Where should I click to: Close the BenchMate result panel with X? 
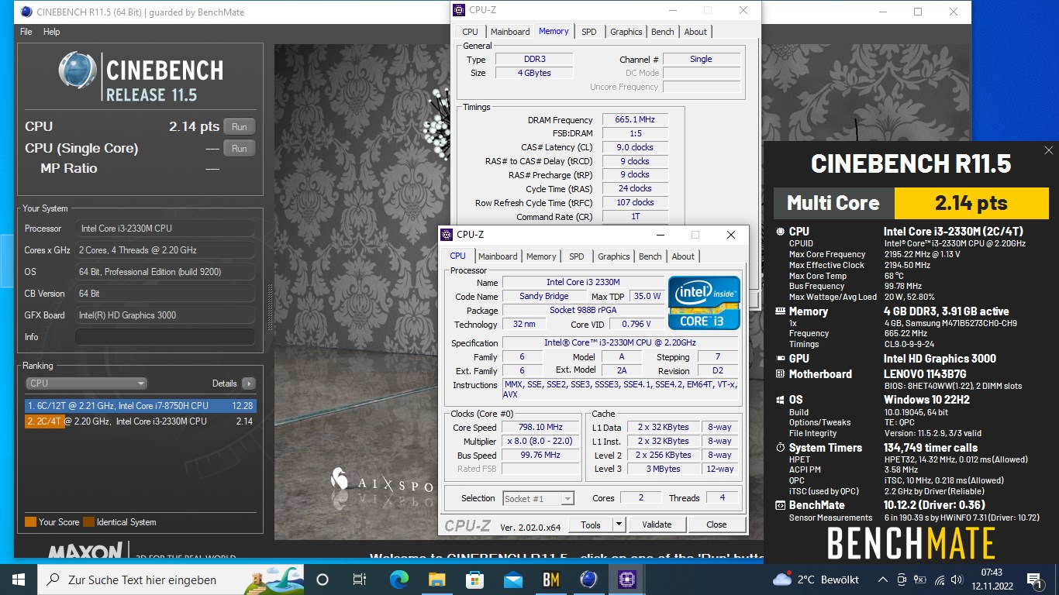tap(1049, 150)
